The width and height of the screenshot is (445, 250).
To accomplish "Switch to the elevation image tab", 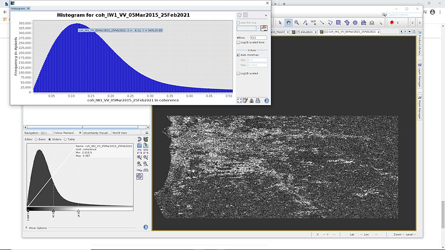I will coord(304,32).
